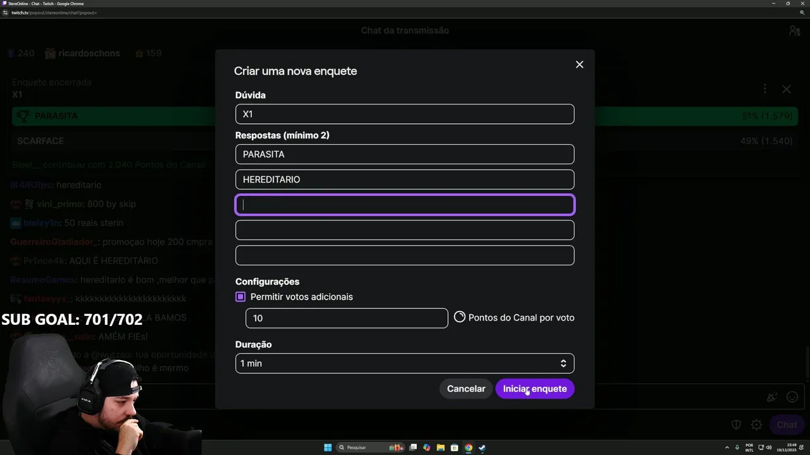Click the taskbar Pesquisar search box

371,447
